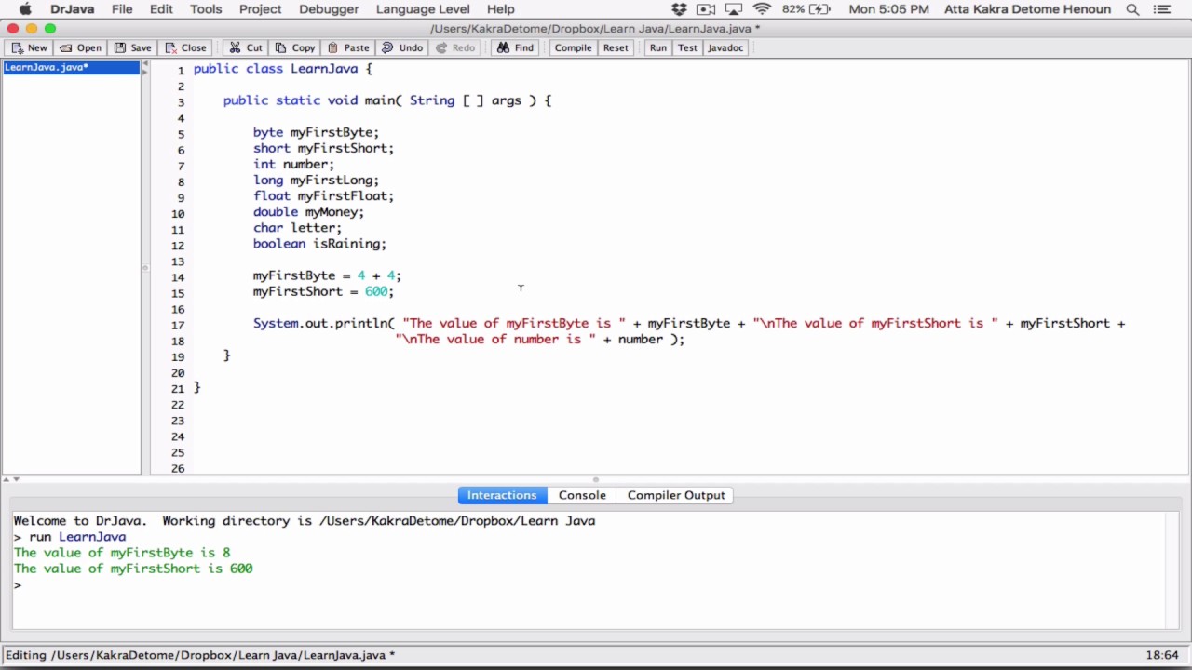The width and height of the screenshot is (1192, 670).
Task: Click the 18:64 cursor position indicator
Action: coord(1162,655)
